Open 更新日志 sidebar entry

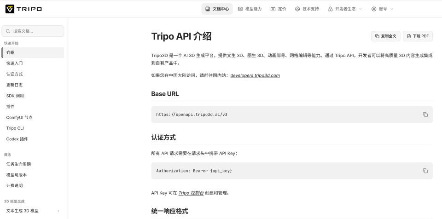tap(33, 85)
